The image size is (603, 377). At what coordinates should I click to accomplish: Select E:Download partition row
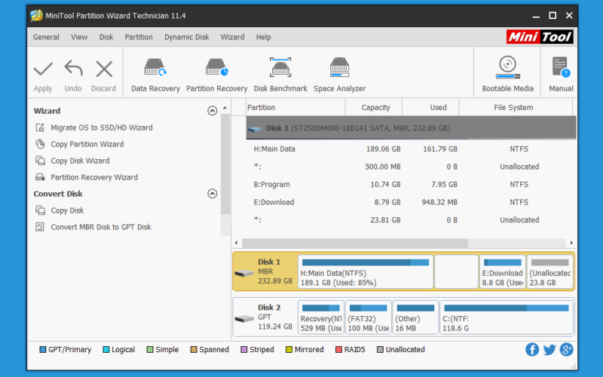pos(411,202)
